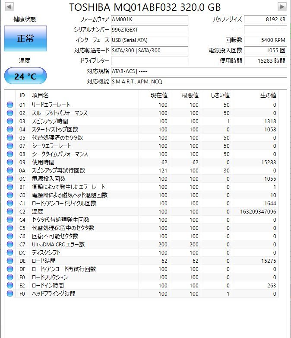This screenshot has width=291, height=338.
Task: Select raw value 15275 in row DE
Action: click(x=269, y=261)
